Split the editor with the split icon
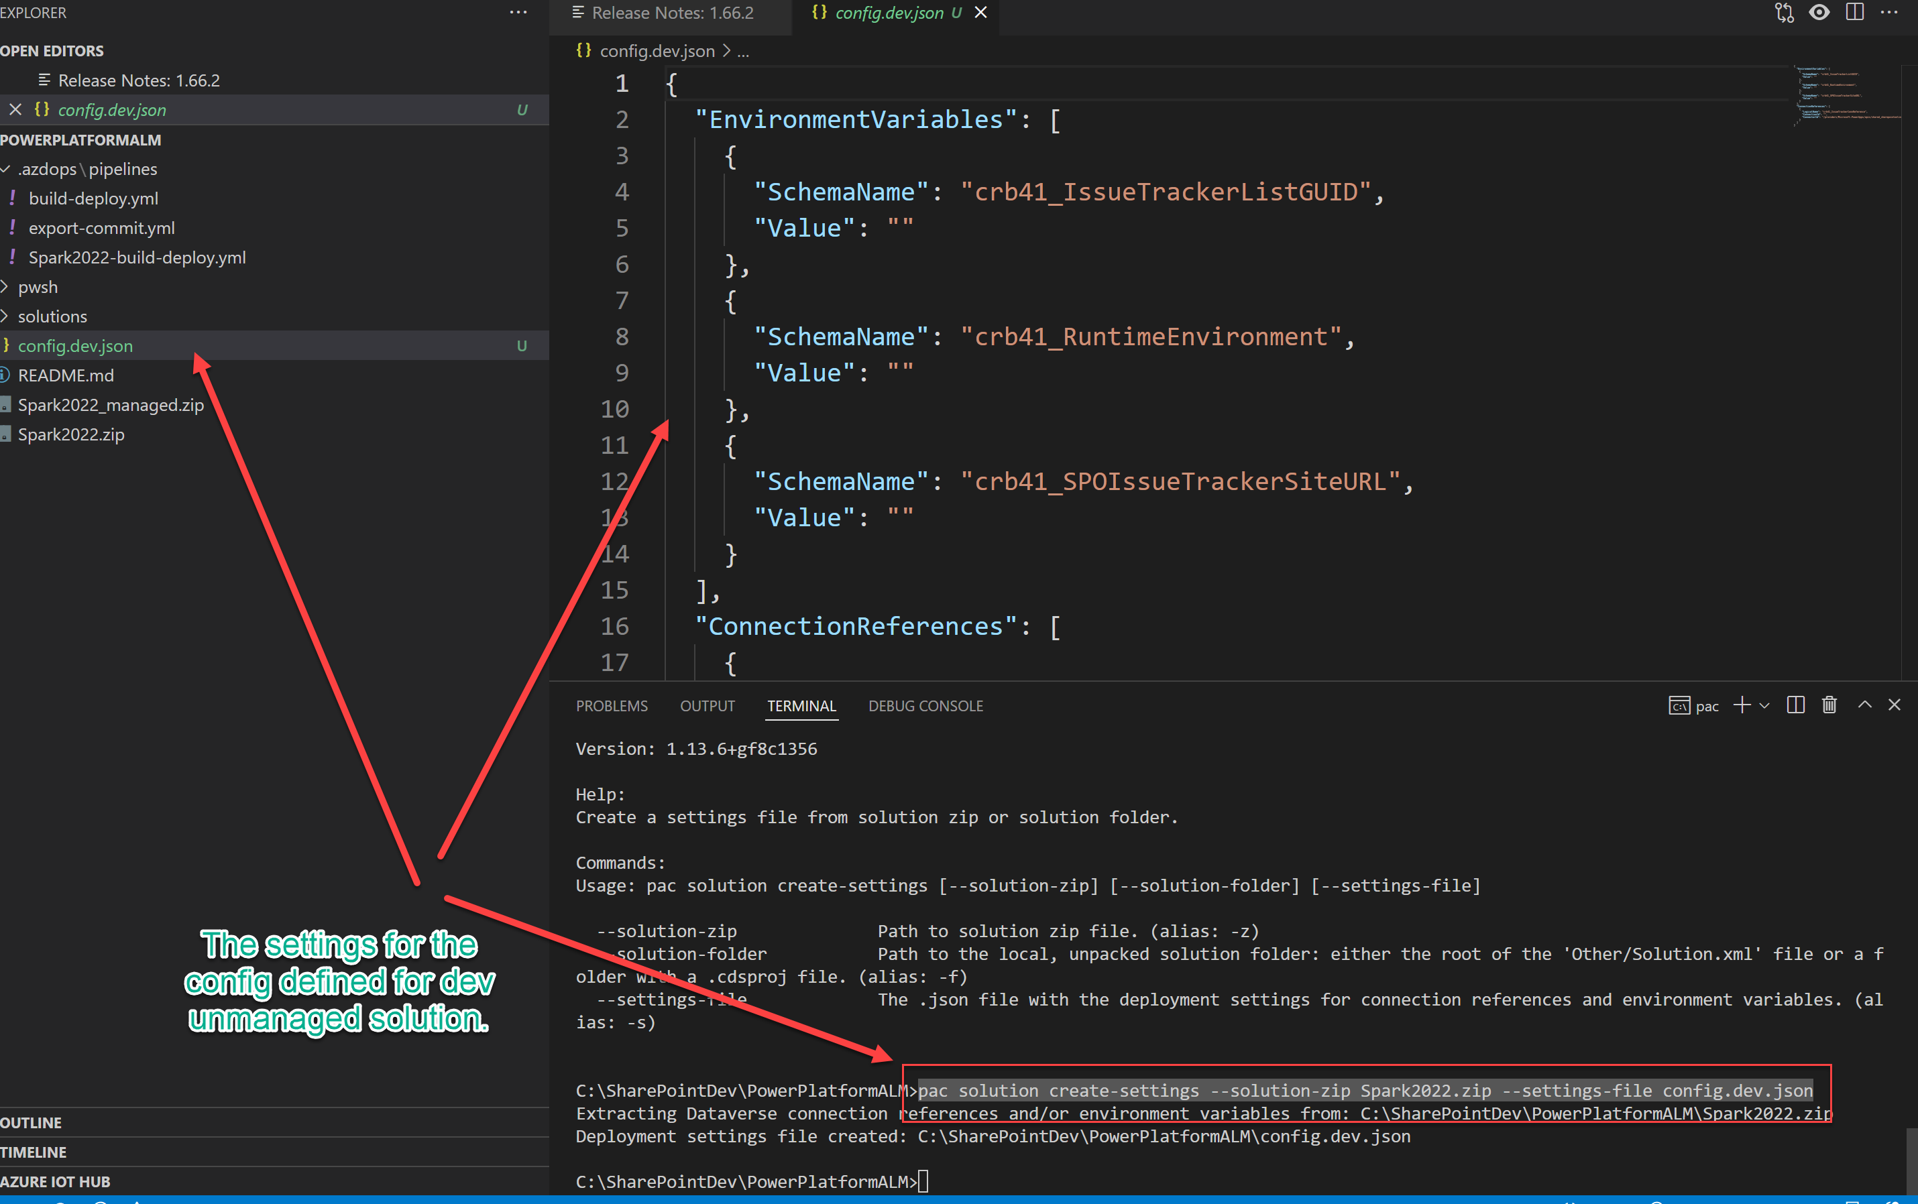The width and height of the screenshot is (1918, 1204). [x=1854, y=13]
